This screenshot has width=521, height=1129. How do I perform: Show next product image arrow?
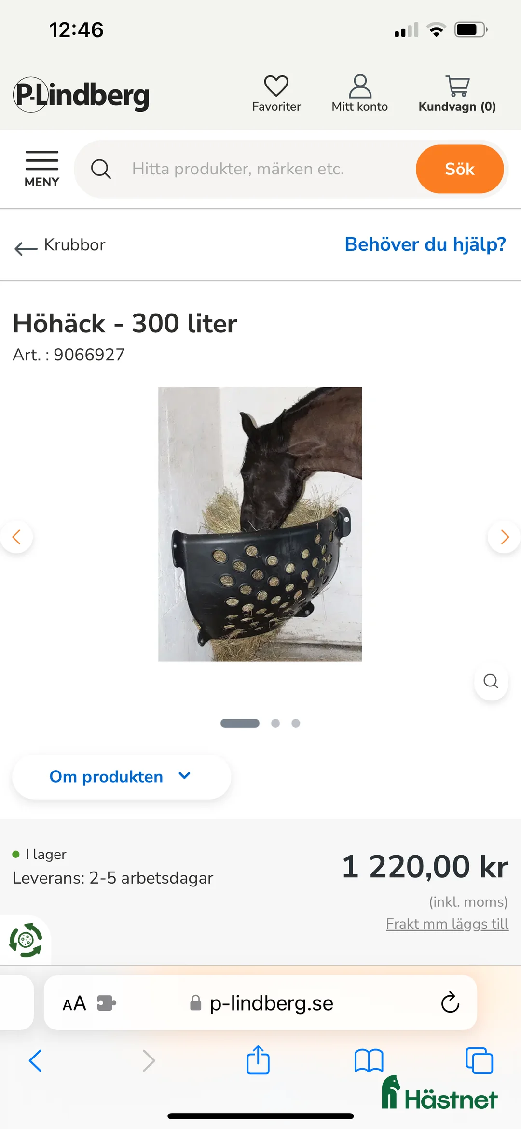click(505, 537)
